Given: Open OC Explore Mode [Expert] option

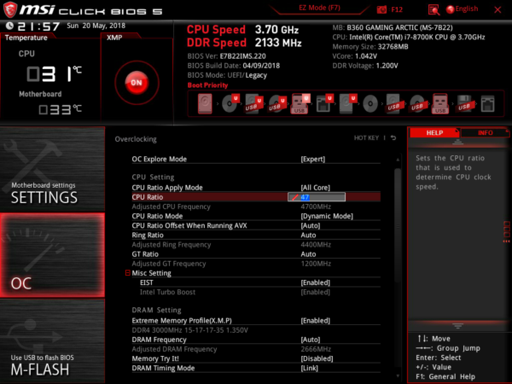Looking at the screenshot, I should click(256, 159).
